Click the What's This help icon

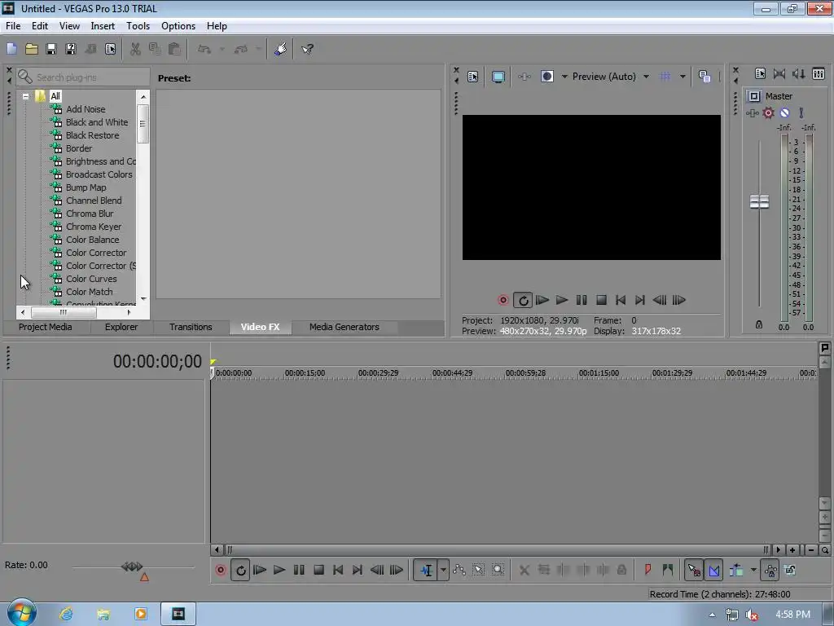tap(307, 49)
